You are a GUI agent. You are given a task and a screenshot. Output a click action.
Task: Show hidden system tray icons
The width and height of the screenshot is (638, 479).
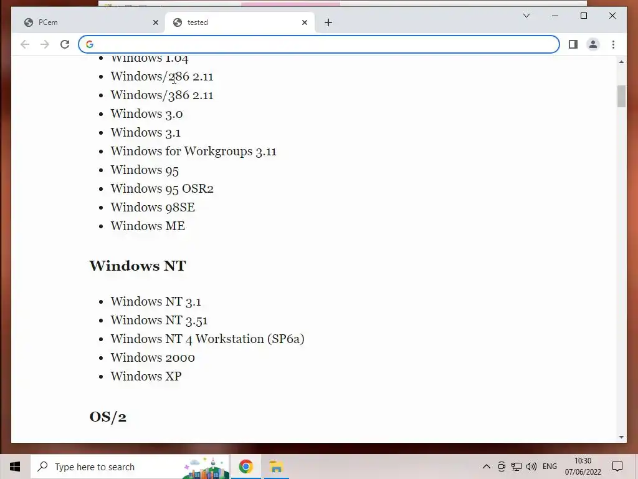[486, 467]
